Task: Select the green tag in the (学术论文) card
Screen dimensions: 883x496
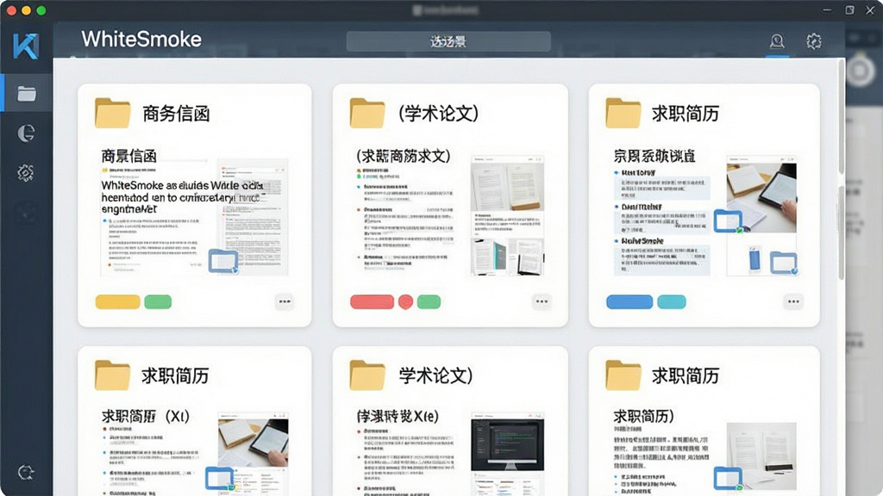Action: coord(429,302)
